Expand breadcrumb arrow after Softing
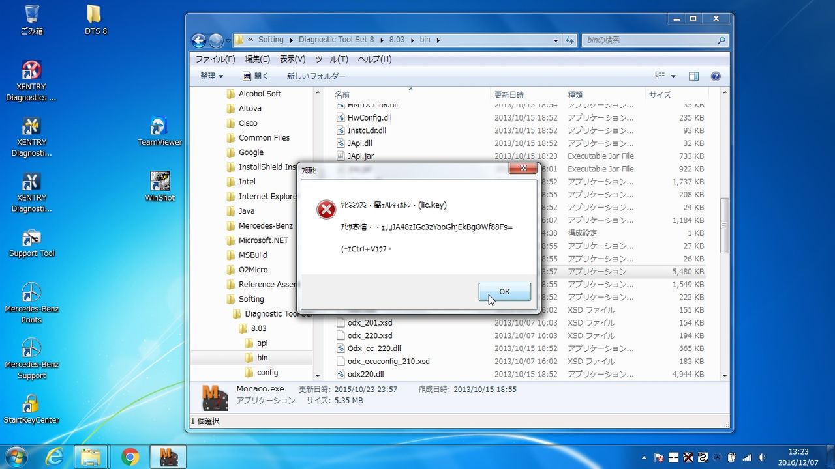The height and width of the screenshot is (469, 835). (291, 40)
